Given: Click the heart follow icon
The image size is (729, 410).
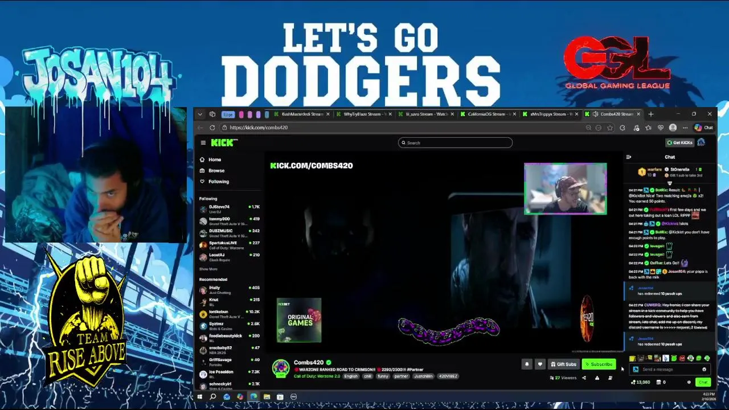Looking at the screenshot, I should 540,364.
